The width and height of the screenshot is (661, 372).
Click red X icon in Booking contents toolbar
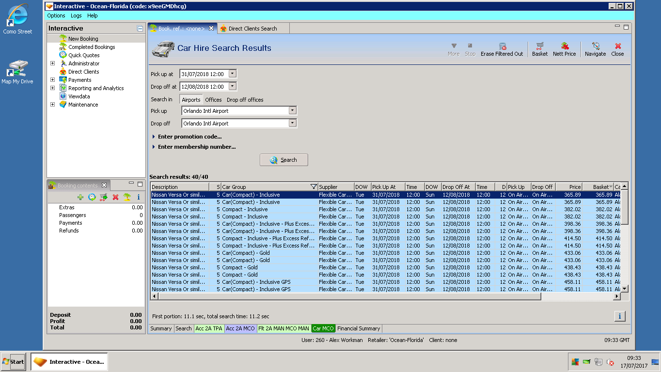point(115,197)
